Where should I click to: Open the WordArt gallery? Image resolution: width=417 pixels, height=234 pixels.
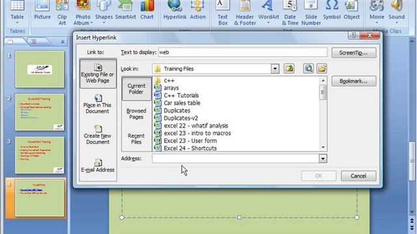click(268, 13)
